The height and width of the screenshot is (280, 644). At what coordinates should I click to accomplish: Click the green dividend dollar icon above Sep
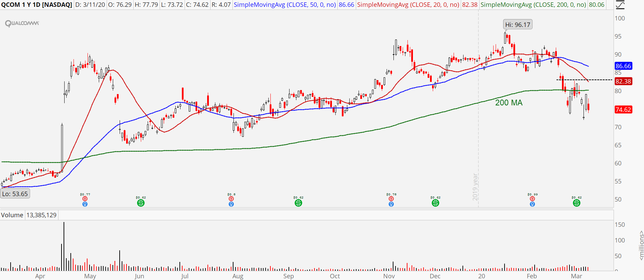tap(298, 203)
